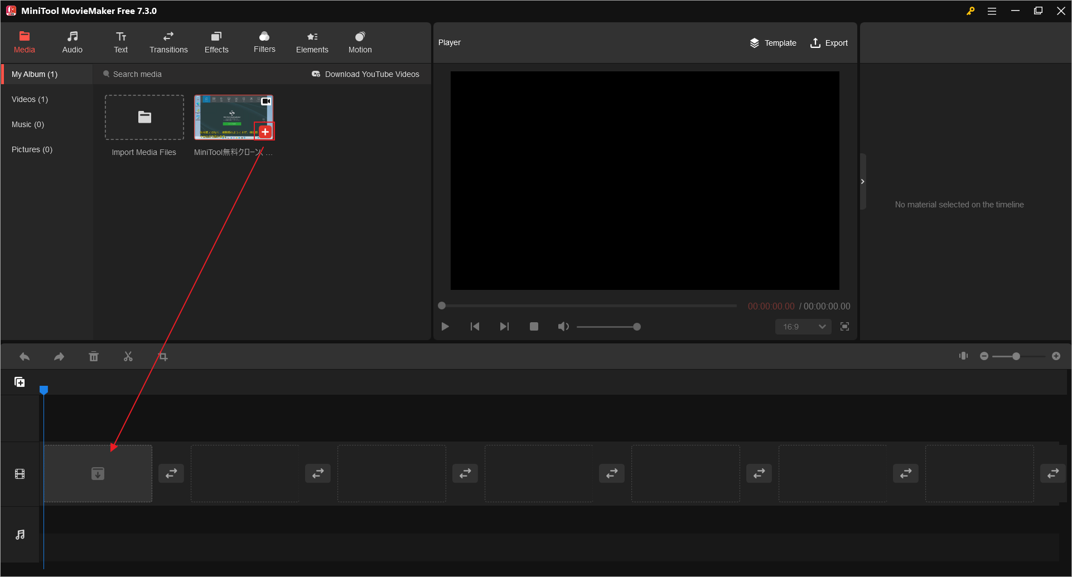This screenshot has height=577, width=1072.
Task: Click the red plus add-to-timeline icon
Action: [x=265, y=132]
